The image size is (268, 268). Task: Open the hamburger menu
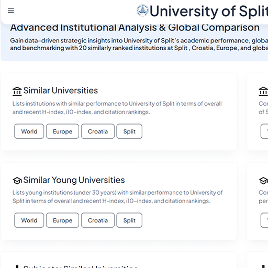(11, 10)
